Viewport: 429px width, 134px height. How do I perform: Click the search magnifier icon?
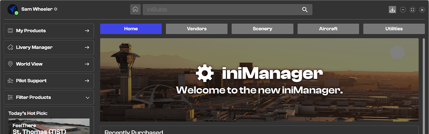point(305,10)
